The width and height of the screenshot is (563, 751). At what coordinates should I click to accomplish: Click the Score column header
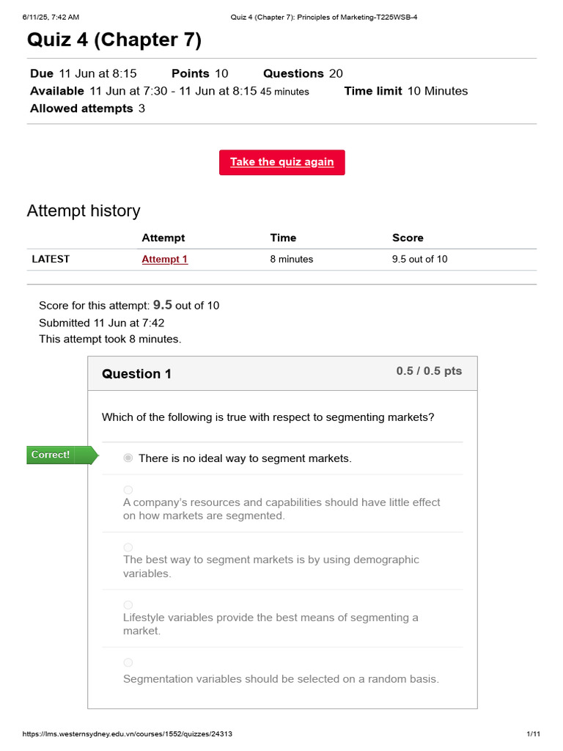coord(408,238)
